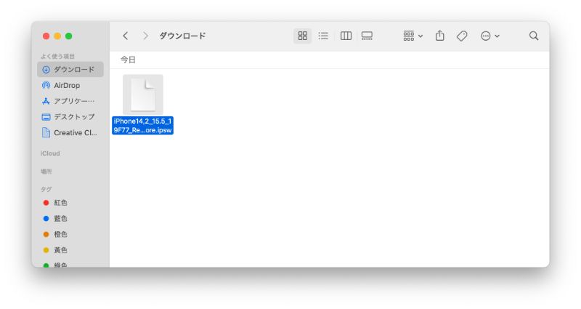The width and height of the screenshot is (581, 309).
Task: Go back with the left chevron
Action: [x=126, y=36]
